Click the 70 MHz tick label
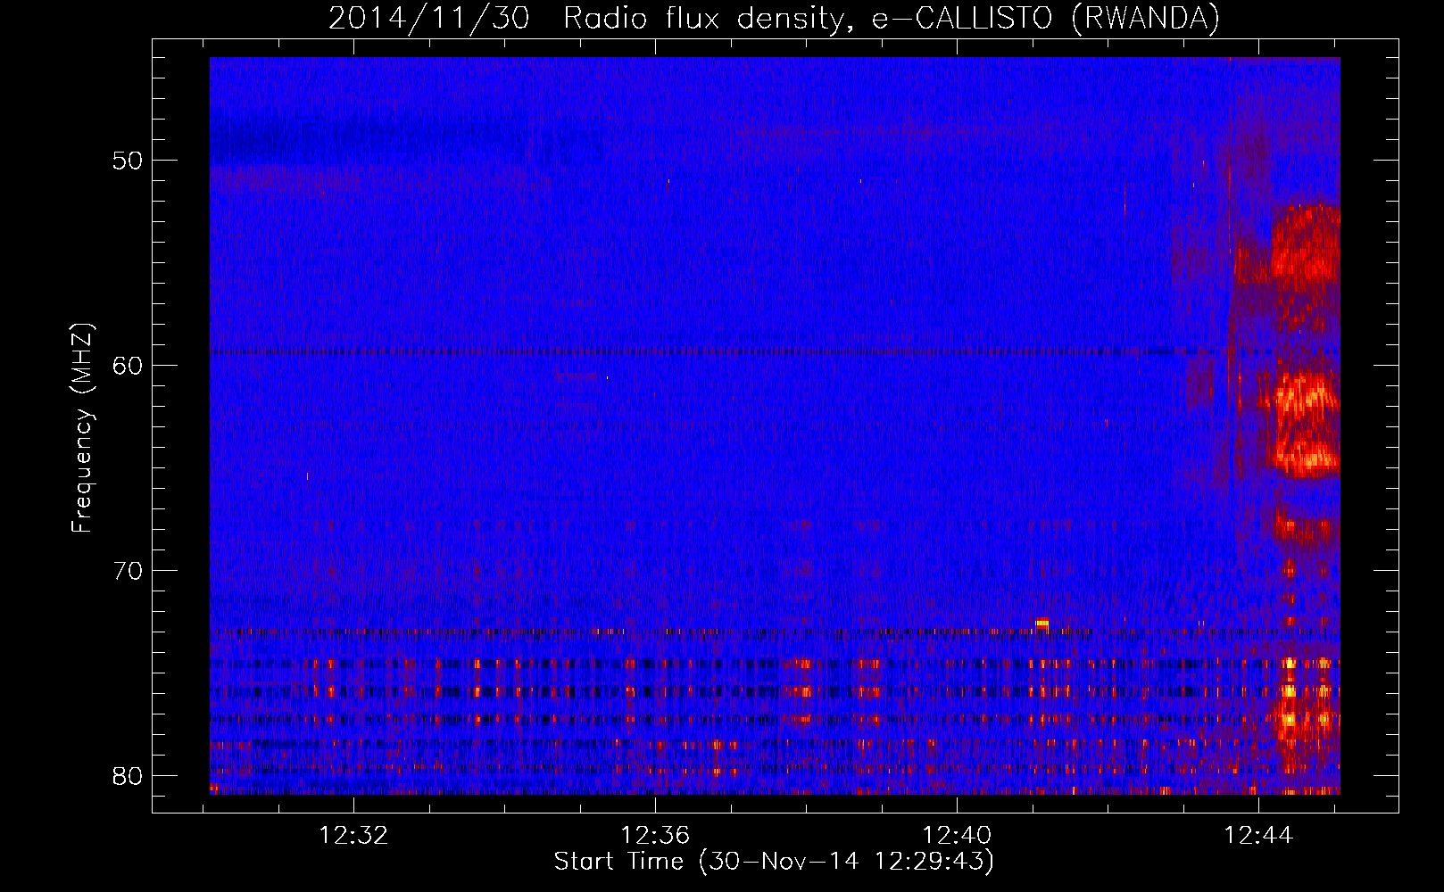Viewport: 1444px width, 892px height. point(128,571)
